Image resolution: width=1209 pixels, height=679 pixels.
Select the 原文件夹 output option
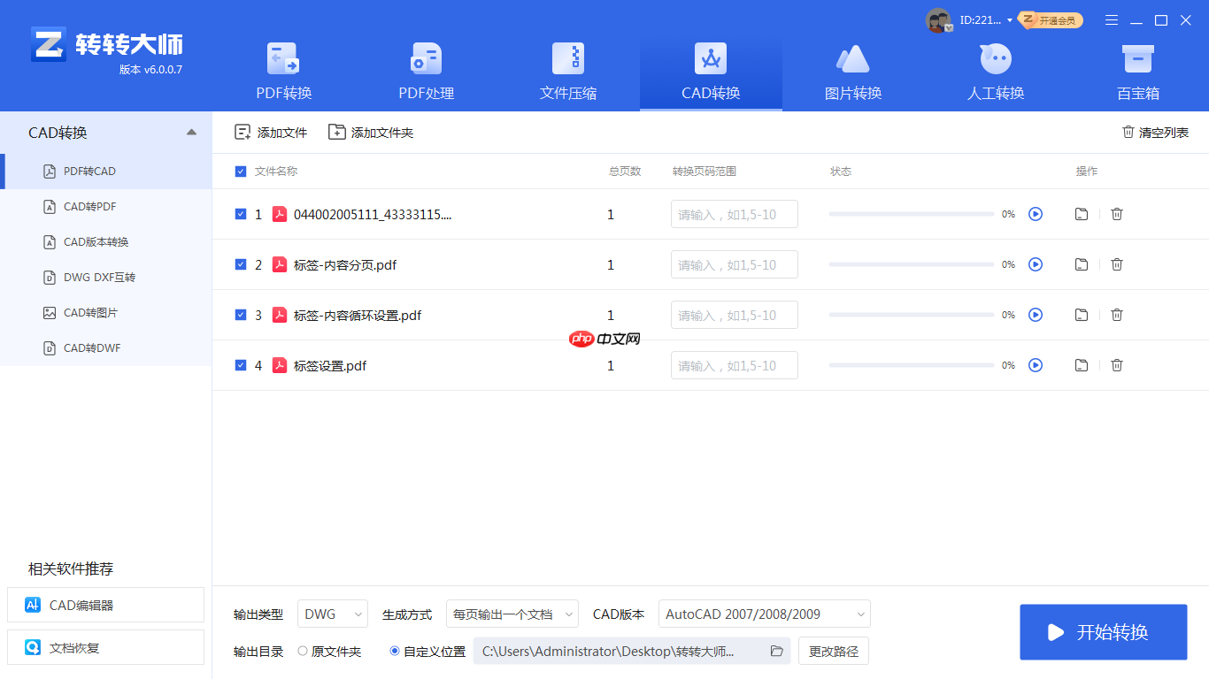(x=301, y=651)
